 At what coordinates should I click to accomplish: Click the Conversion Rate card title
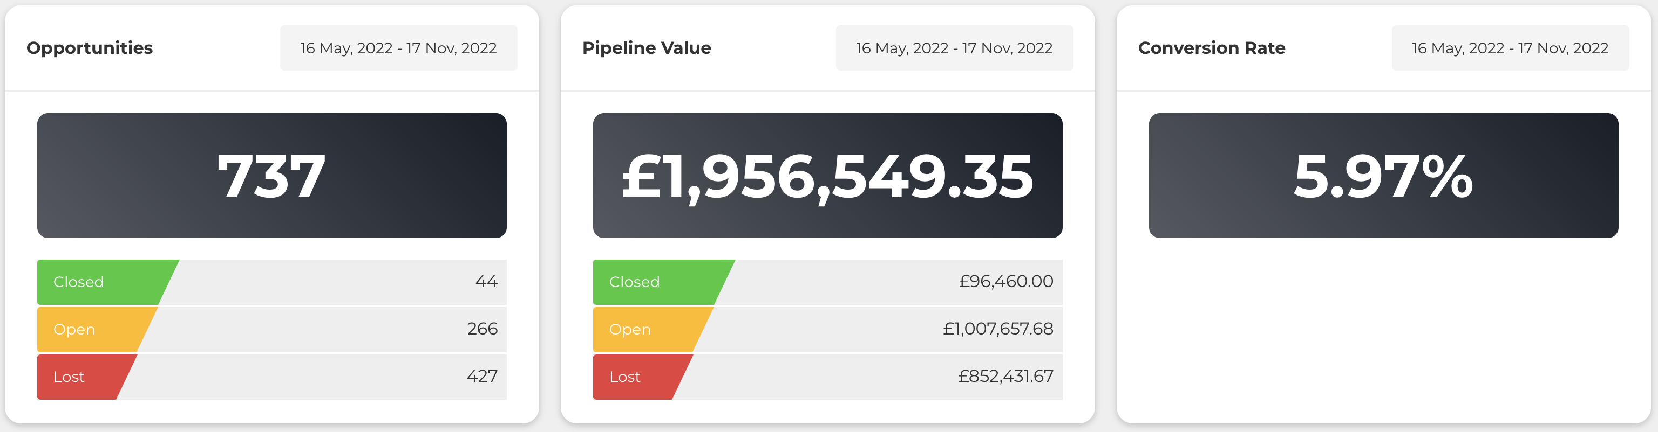[x=1211, y=48]
